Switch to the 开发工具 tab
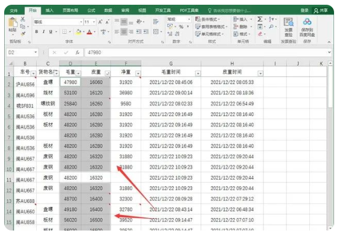Viewport: 340px width, 240px height. [x=163, y=11]
